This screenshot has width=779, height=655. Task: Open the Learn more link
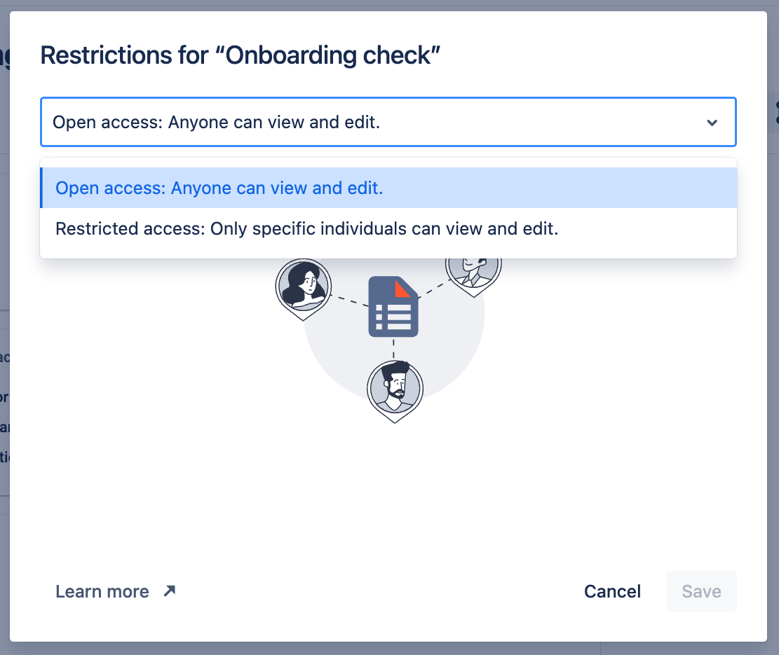[x=102, y=591]
